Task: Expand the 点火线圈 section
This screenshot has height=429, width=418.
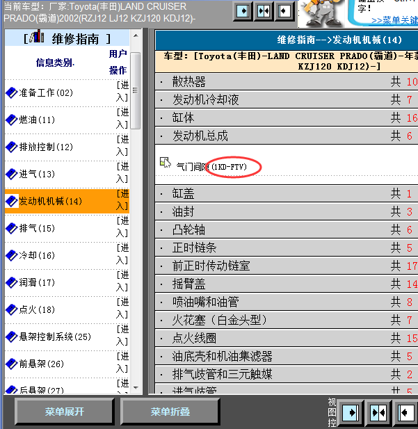Action: click(x=287, y=338)
